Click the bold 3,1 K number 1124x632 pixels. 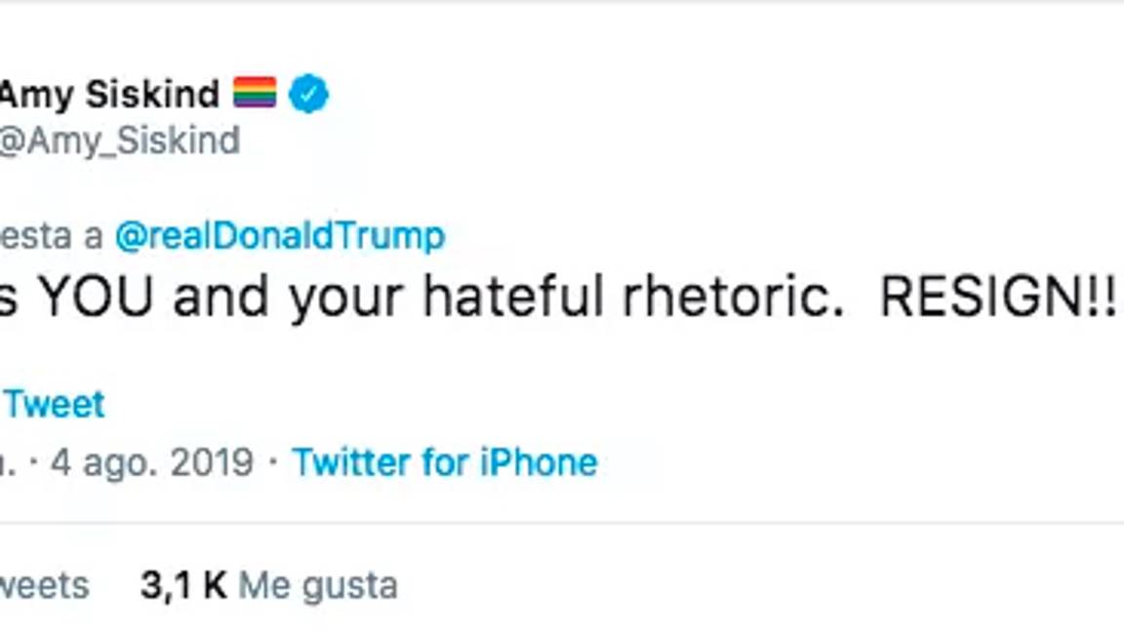click(x=181, y=585)
